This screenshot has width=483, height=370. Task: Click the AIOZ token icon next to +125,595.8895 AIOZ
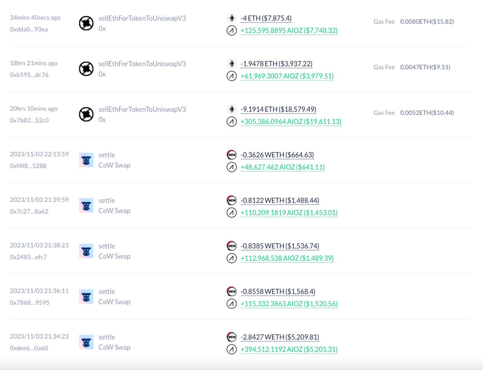click(232, 30)
